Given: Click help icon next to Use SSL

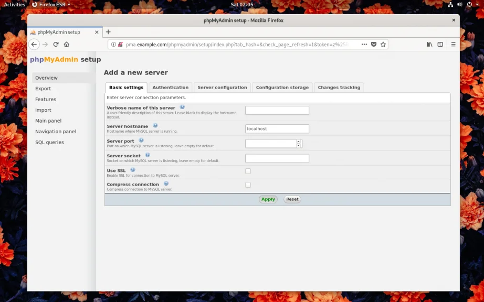Looking at the screenshot, I should (x=133, y=170).
